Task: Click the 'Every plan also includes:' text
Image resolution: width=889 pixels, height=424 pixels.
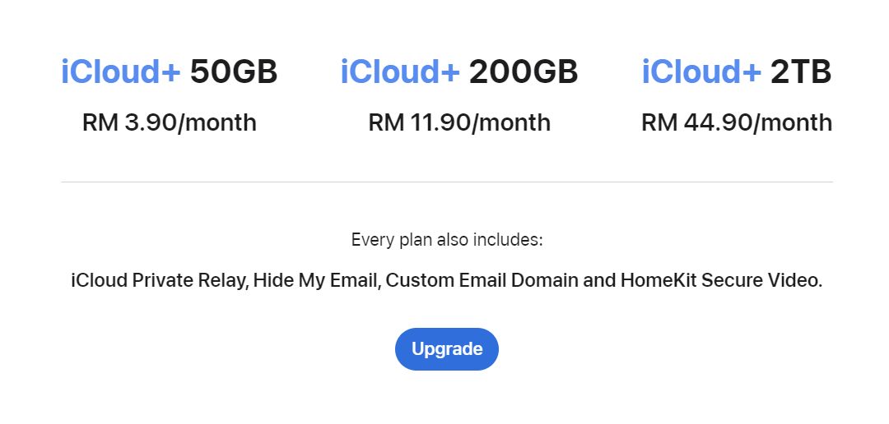Action: pos(447,241)
